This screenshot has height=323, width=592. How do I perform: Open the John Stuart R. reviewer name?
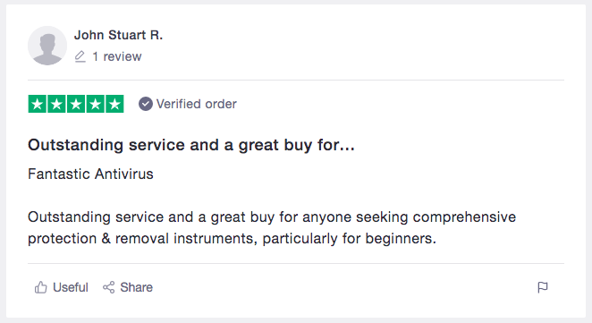click(x=118, y=35)
